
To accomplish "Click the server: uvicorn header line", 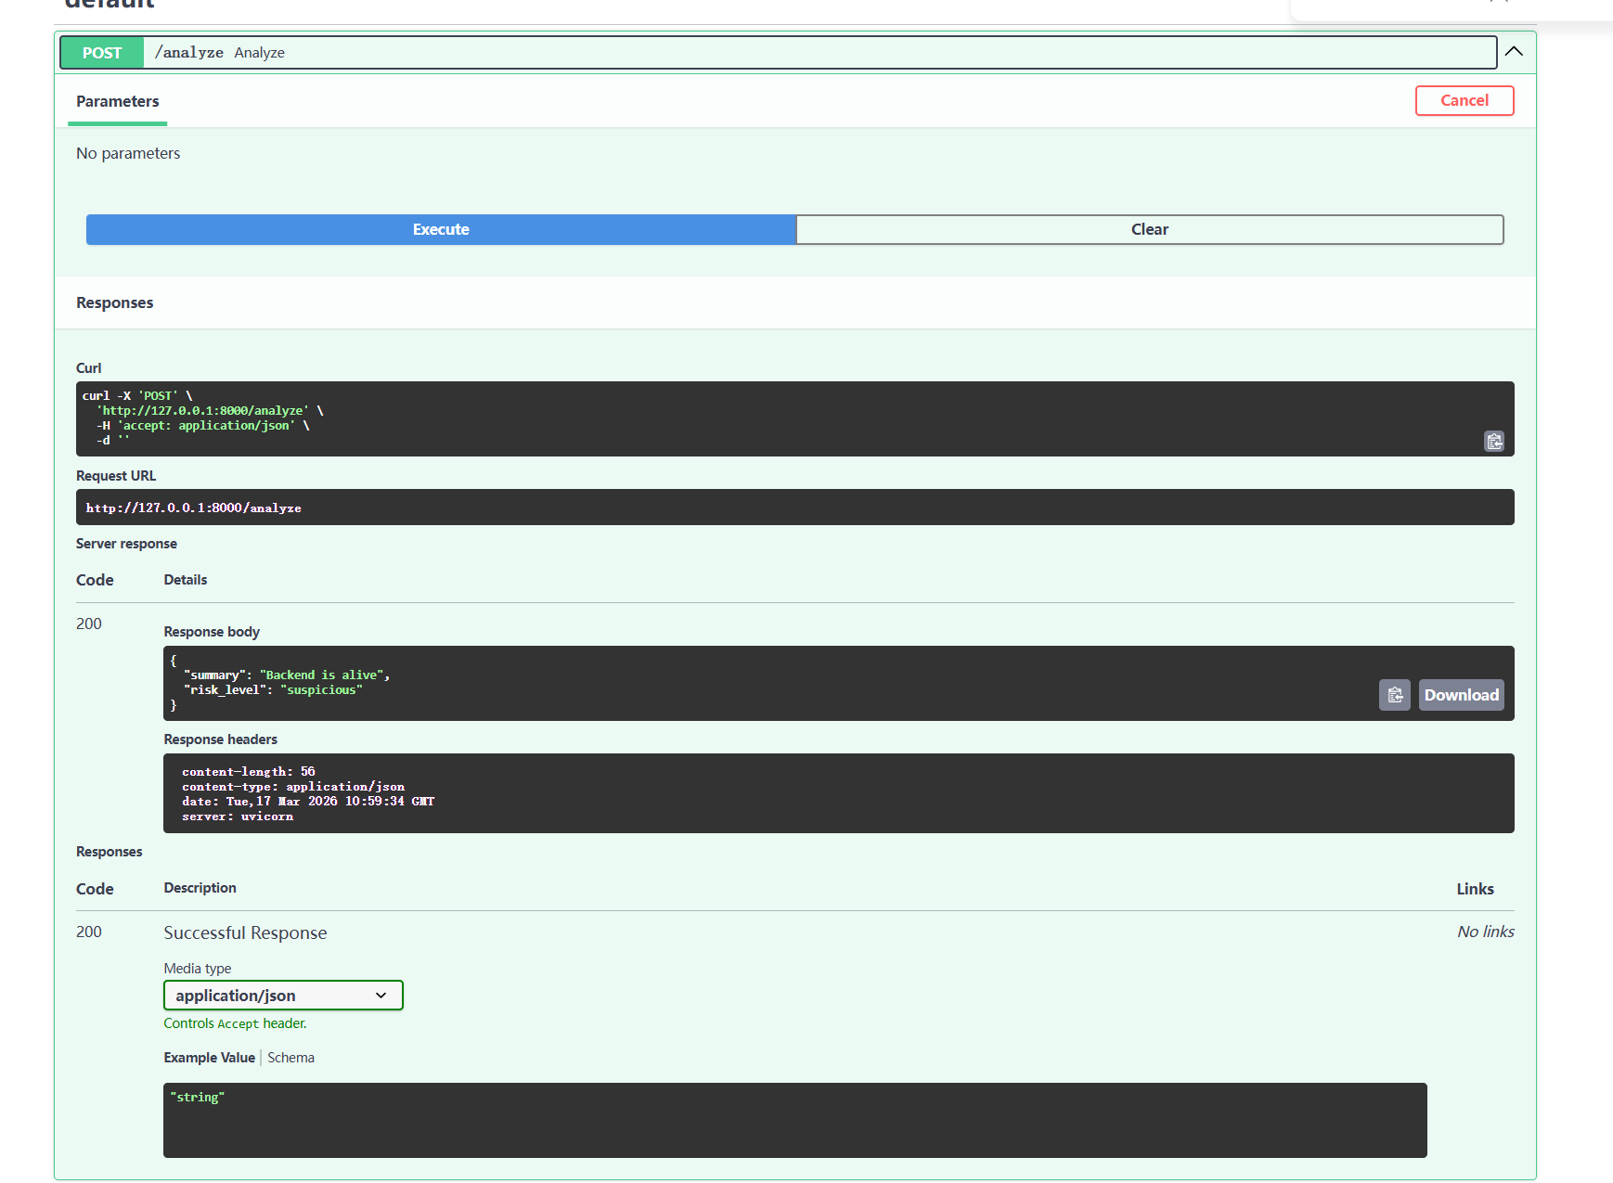I will click(238, 817).
